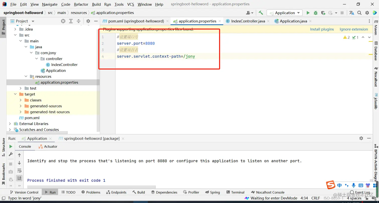Close the Application.java editor tab
This screenshot has height=203, width=379.
(310, 21)
